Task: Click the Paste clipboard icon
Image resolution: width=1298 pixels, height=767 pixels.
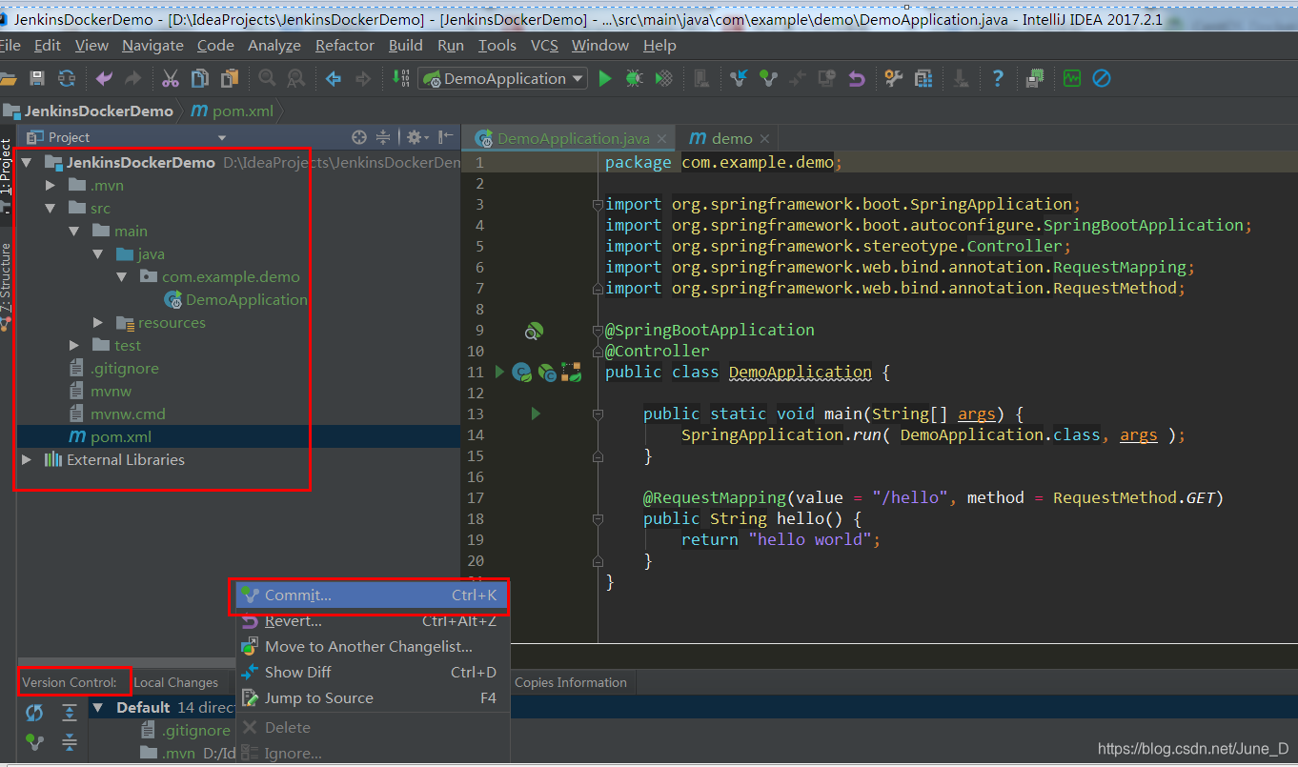Action: point(230,79)
